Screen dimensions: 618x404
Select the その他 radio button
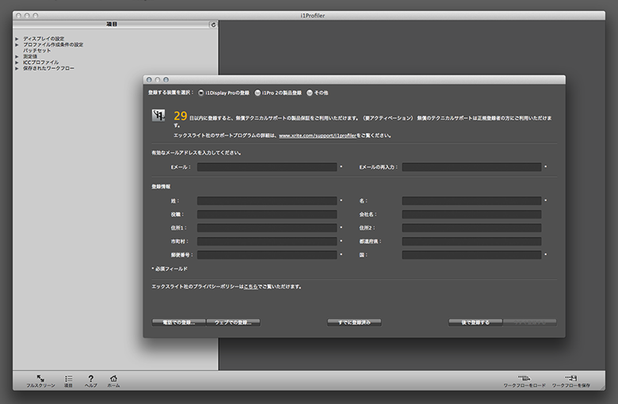pos(310,93)
